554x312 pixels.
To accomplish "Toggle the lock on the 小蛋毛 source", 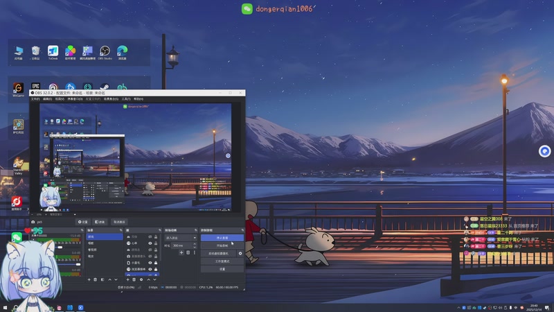I will (156, 263).
